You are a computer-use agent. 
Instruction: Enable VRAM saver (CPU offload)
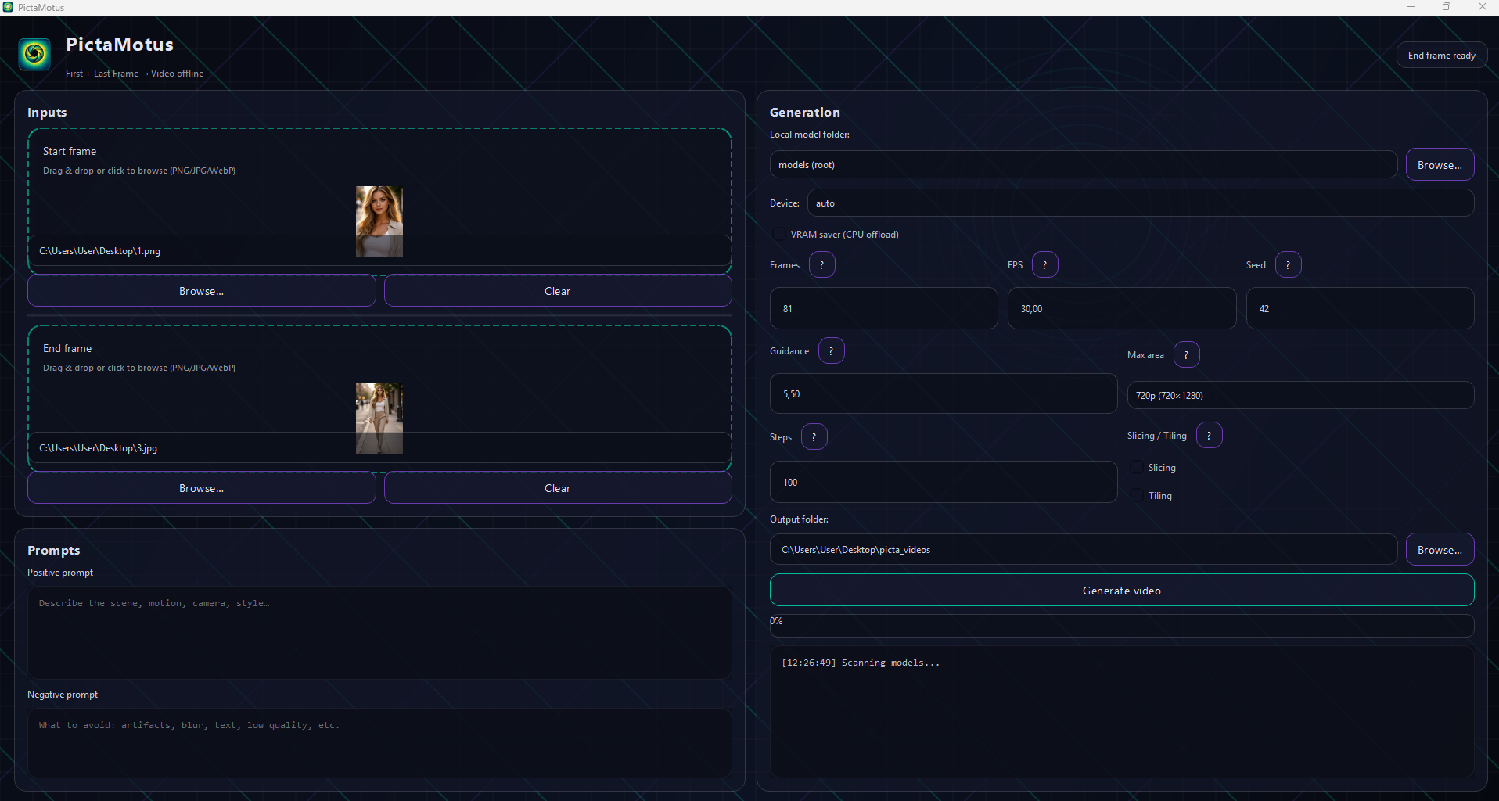click(779, 233)
